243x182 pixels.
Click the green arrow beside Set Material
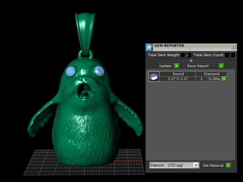coord(228,165)
